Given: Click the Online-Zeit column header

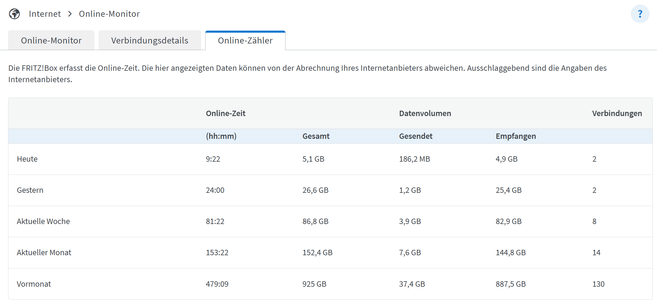Looking at the screenshot, I should 225,113.
